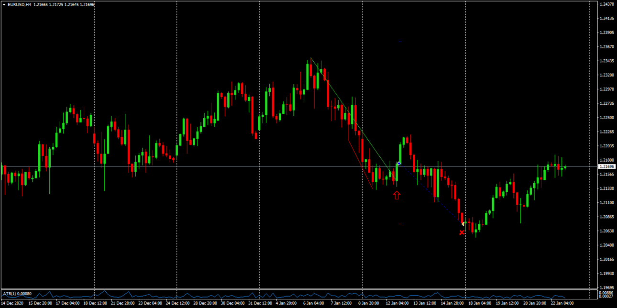Click the 18 Jan 04:00 time label
The width and height of the screenshot is (617, 308).
[x=480, y=303]
